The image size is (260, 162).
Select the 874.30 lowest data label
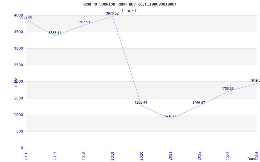click(170, 116)
